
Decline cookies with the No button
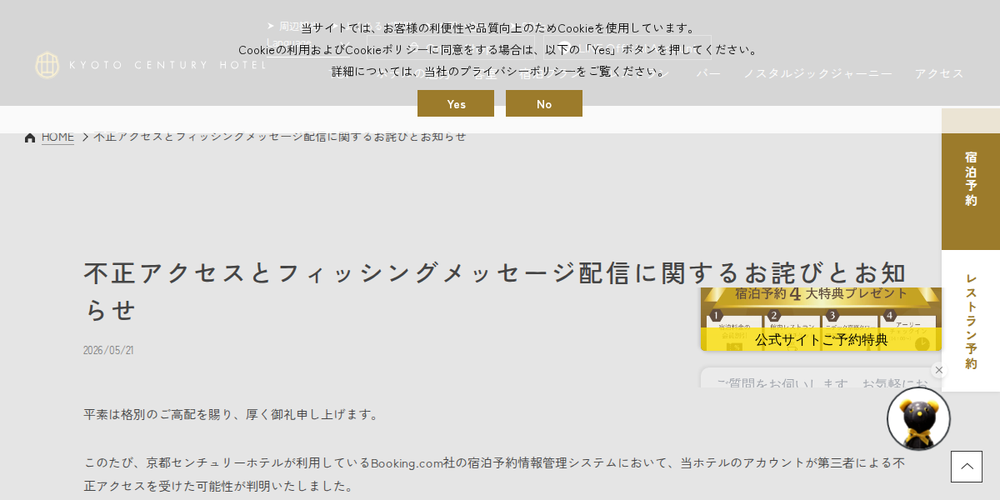coord(544,103)
